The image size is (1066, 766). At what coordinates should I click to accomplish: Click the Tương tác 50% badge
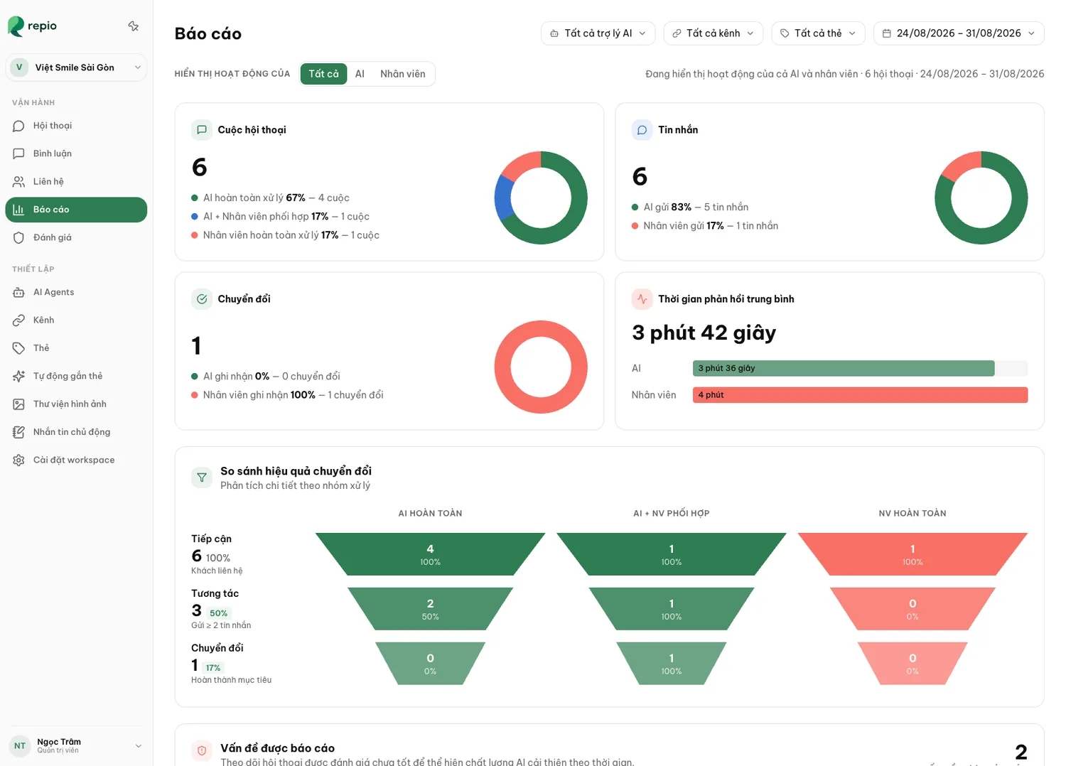218,613
